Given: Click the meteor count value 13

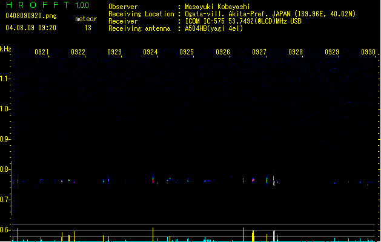Looking at the screenshot, I should coord(88,28).
